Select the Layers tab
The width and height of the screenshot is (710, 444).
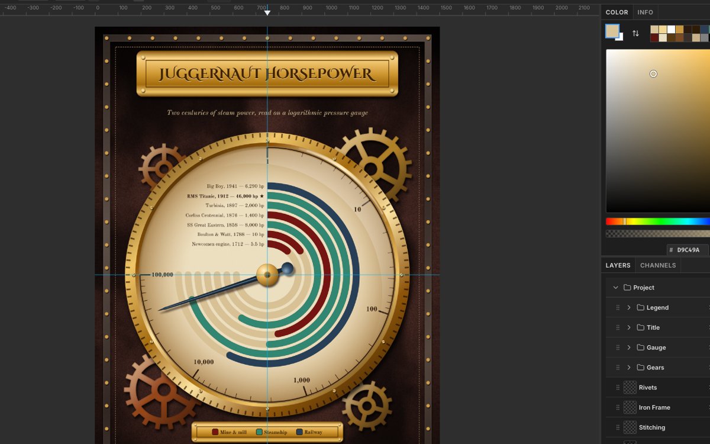tap(618, 265)
